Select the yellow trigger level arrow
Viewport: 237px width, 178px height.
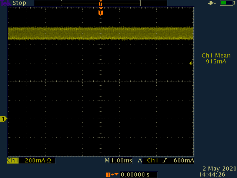pyautogui.click(x=191, y=63)
